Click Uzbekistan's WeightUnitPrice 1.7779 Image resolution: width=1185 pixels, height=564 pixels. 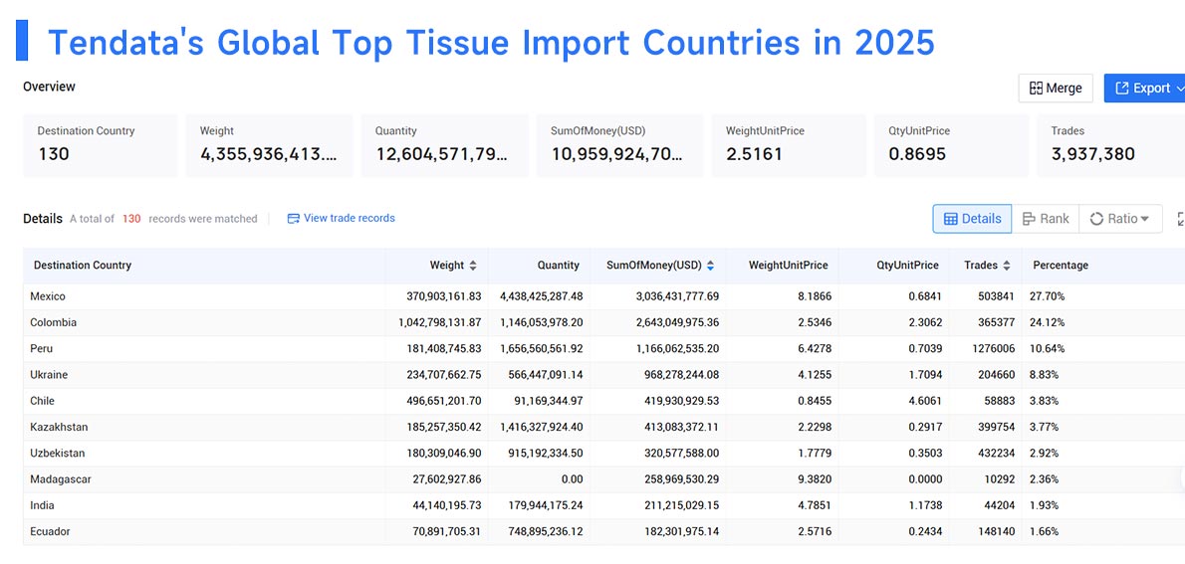(814, 453)
